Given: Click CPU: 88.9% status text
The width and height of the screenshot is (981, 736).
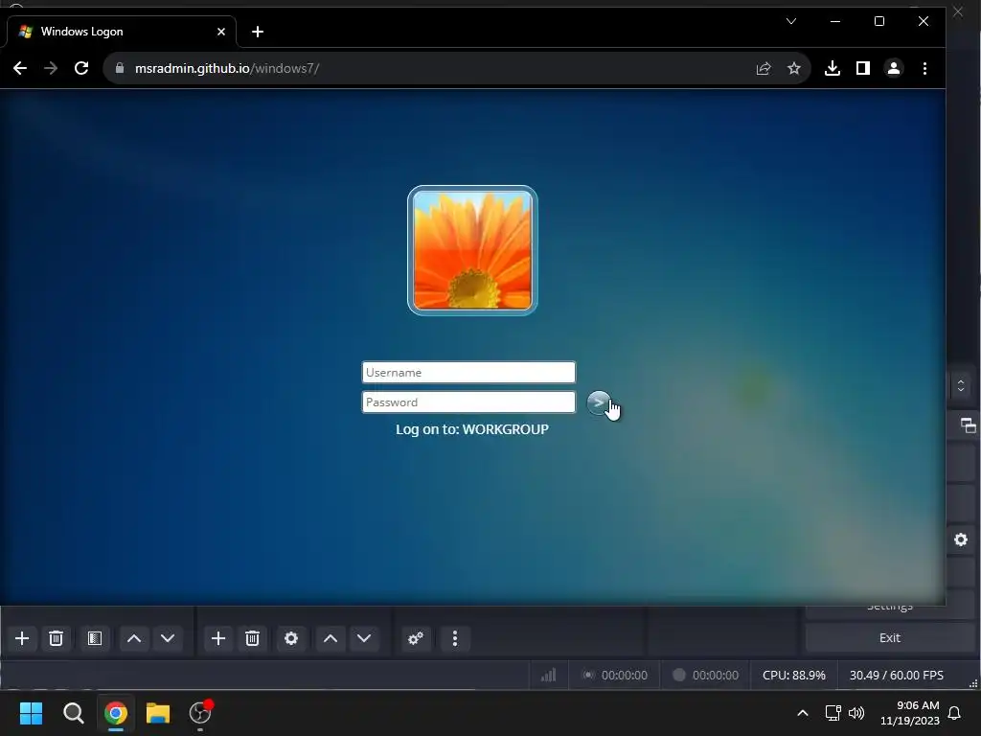Looking at the screenshot, I should click(794, 676).
